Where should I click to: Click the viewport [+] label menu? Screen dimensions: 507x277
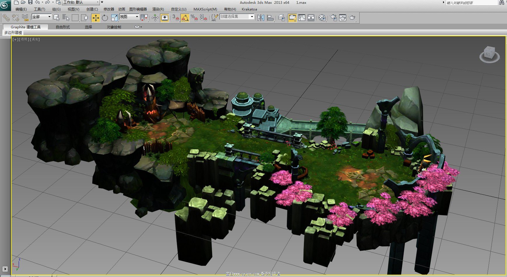(15, 39)
